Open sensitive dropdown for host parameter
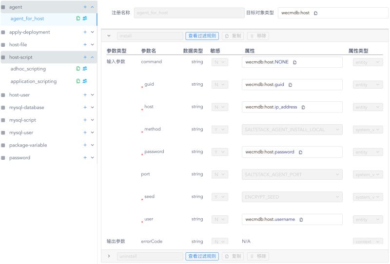This screenshot has width=390, height=264. [220, 107]
